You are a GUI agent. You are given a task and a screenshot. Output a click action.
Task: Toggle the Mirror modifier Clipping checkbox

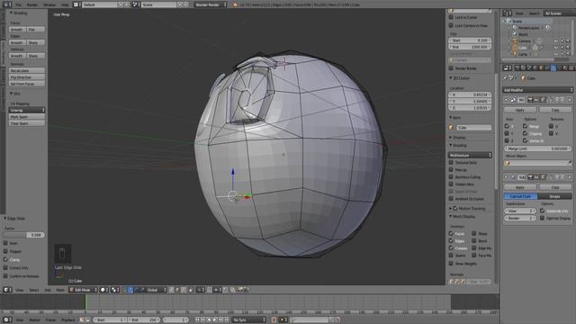pyautogui.click(x=525, y=133)
